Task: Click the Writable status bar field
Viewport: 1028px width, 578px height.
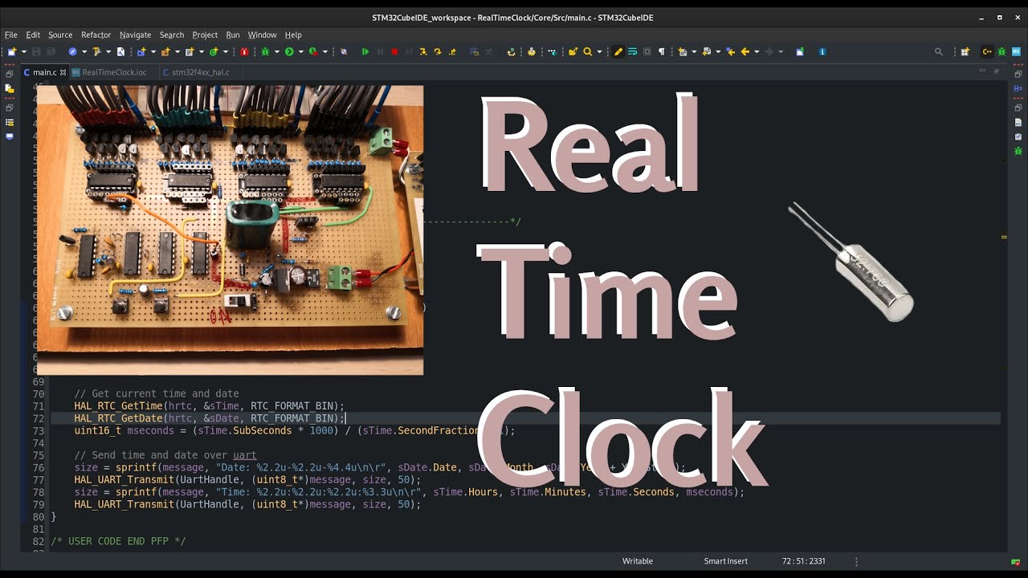Action: point(638,561)
